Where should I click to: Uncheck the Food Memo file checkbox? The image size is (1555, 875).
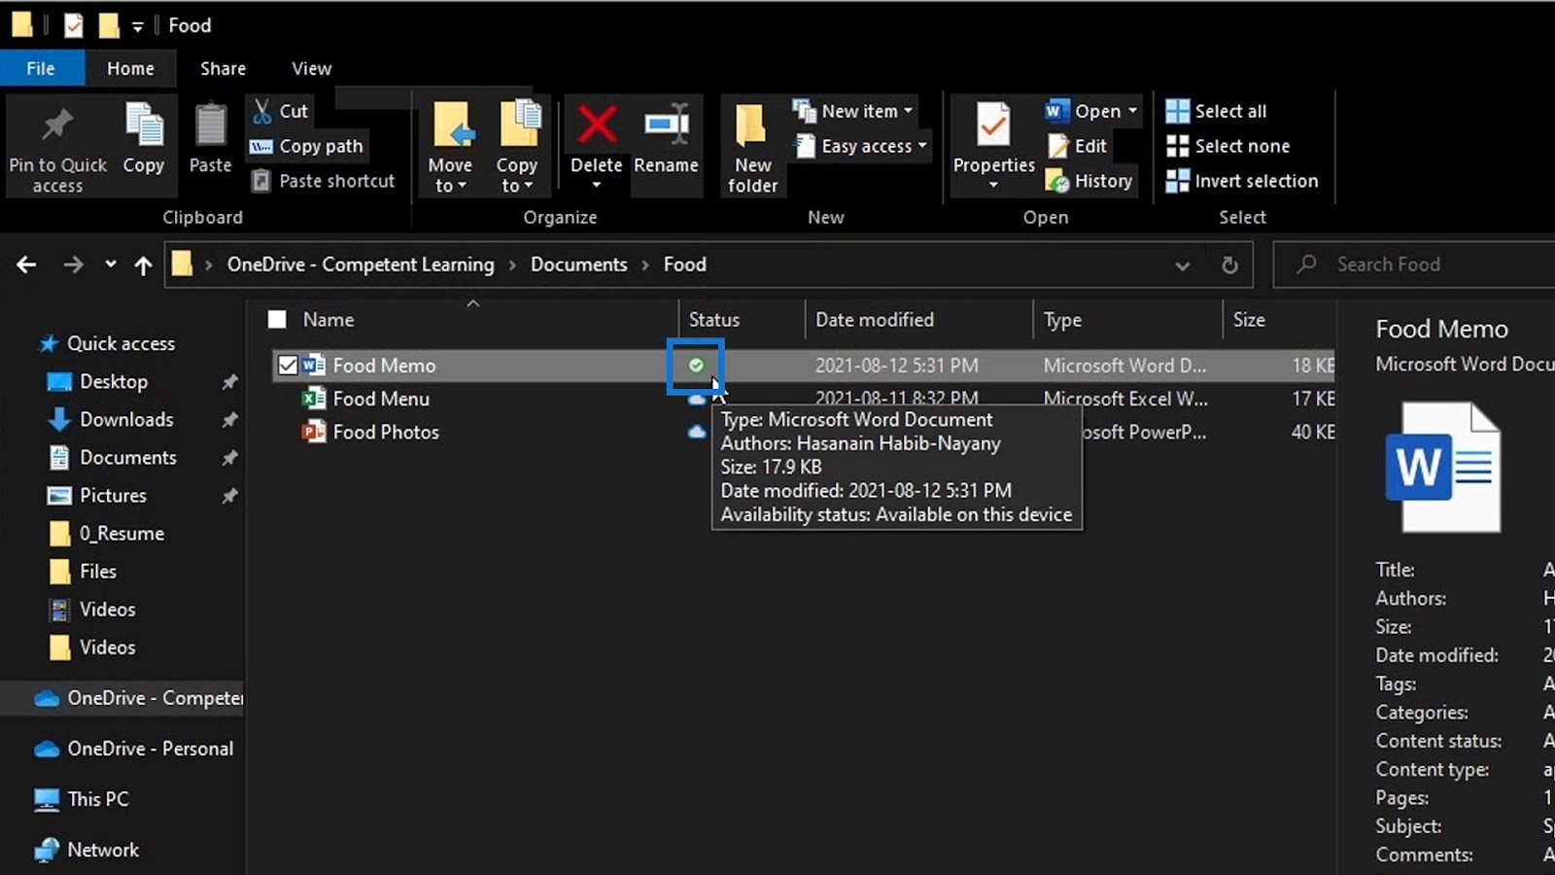(x=288, y=366)
